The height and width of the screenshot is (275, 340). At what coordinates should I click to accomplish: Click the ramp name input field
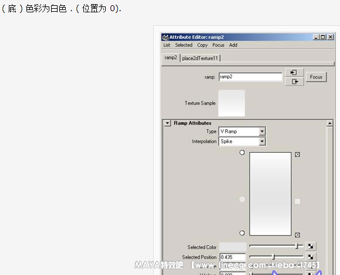(250, 77)
